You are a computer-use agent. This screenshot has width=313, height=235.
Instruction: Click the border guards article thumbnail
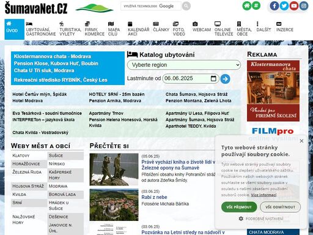coord(114,170)
